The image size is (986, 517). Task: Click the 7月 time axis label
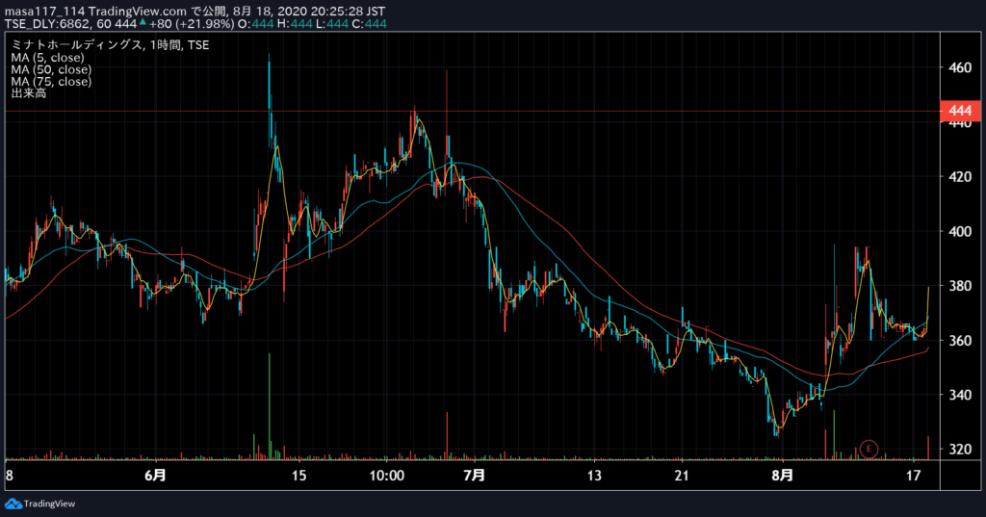click(x=474, y=476)
